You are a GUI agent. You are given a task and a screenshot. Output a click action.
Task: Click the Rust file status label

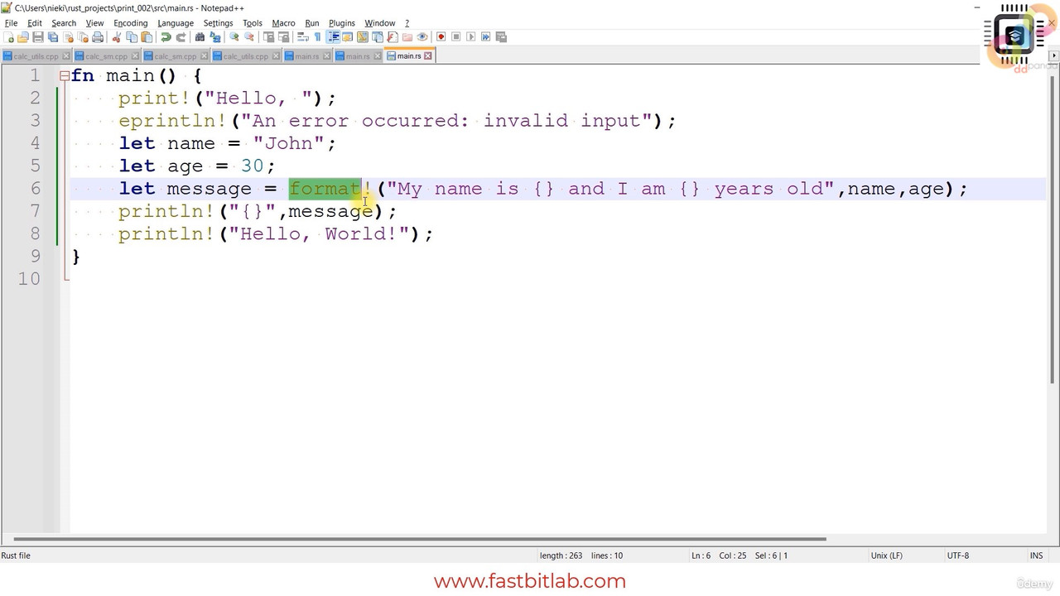tap(16, 555)
